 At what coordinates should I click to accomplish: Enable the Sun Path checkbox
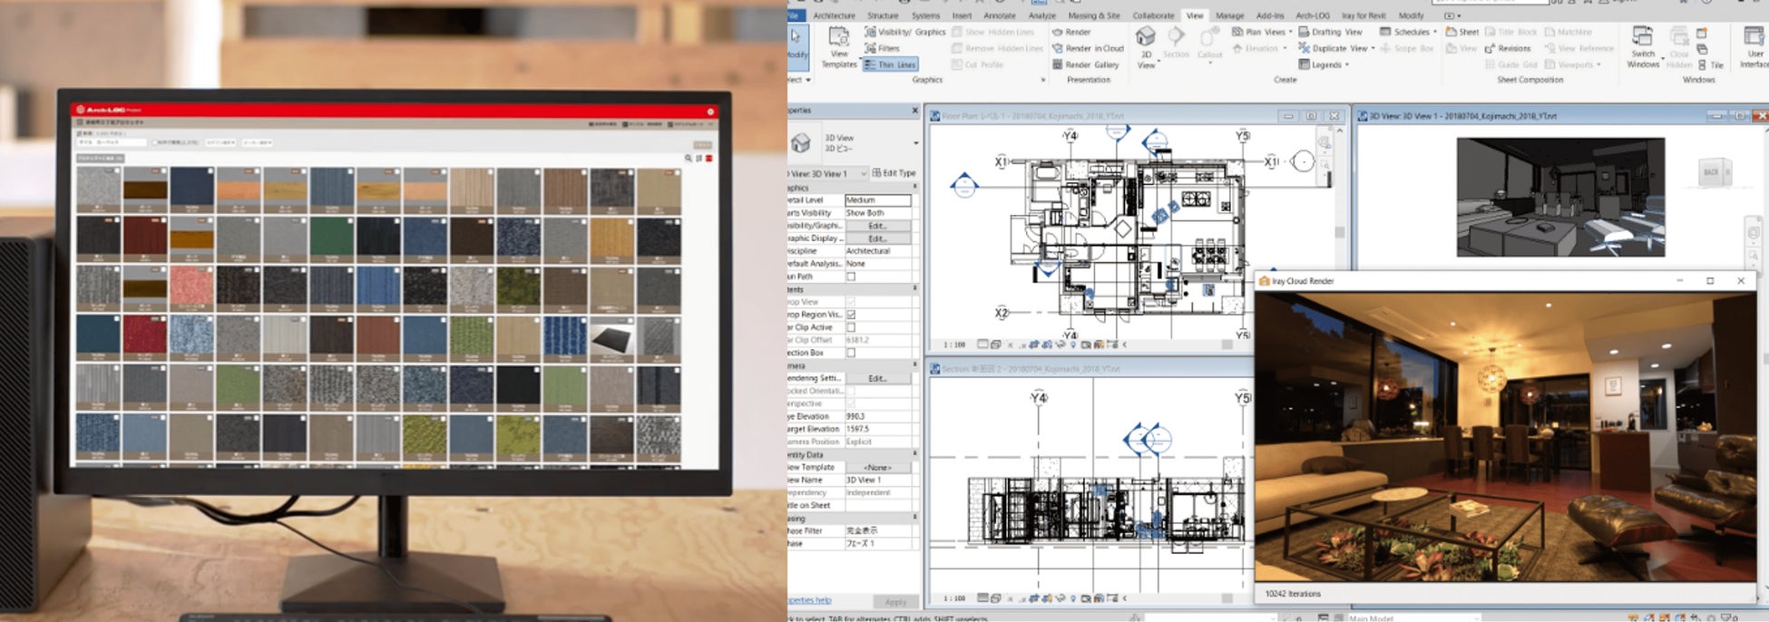pyautogui.click(x=851, y=277)
